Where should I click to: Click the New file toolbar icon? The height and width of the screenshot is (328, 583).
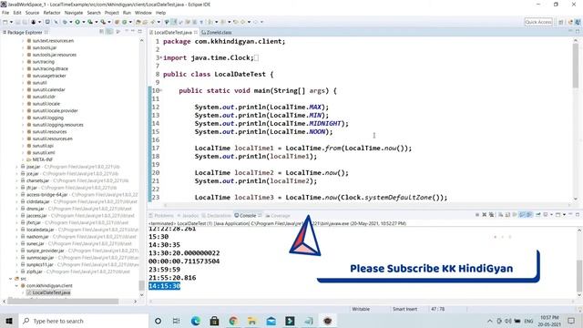5,22
